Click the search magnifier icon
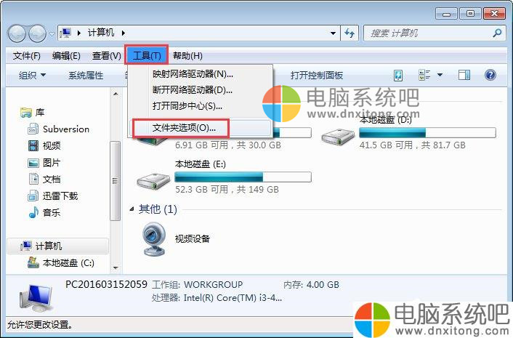The height and width of the screenshot is (338, 513). 497,33
